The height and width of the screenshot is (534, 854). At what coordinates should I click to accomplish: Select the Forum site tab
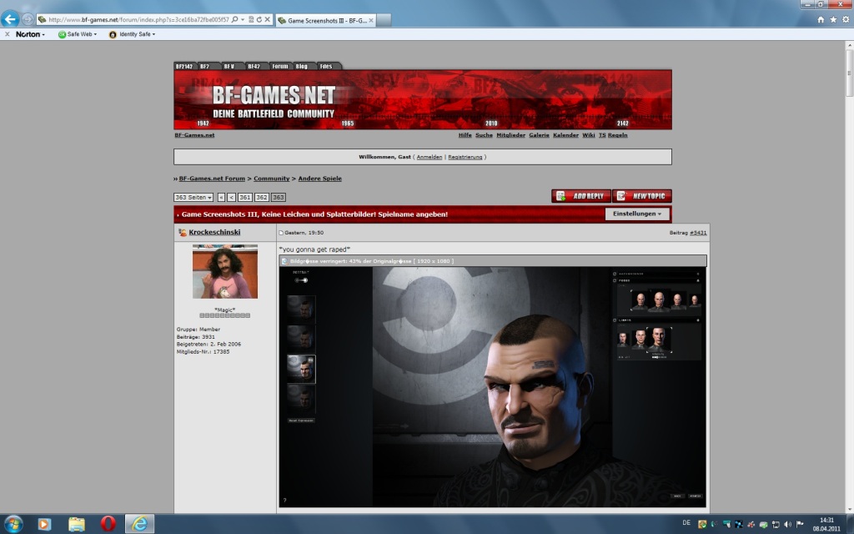pyautogui.click(x=280, y=66)
